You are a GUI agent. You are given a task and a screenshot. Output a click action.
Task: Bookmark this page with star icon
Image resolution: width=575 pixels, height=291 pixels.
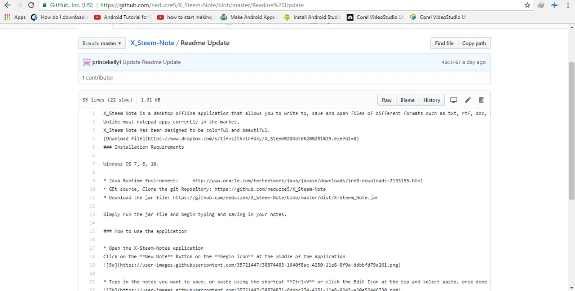coord(527,5)
